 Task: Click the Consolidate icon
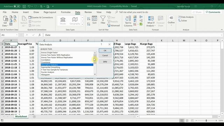point(141,17)
